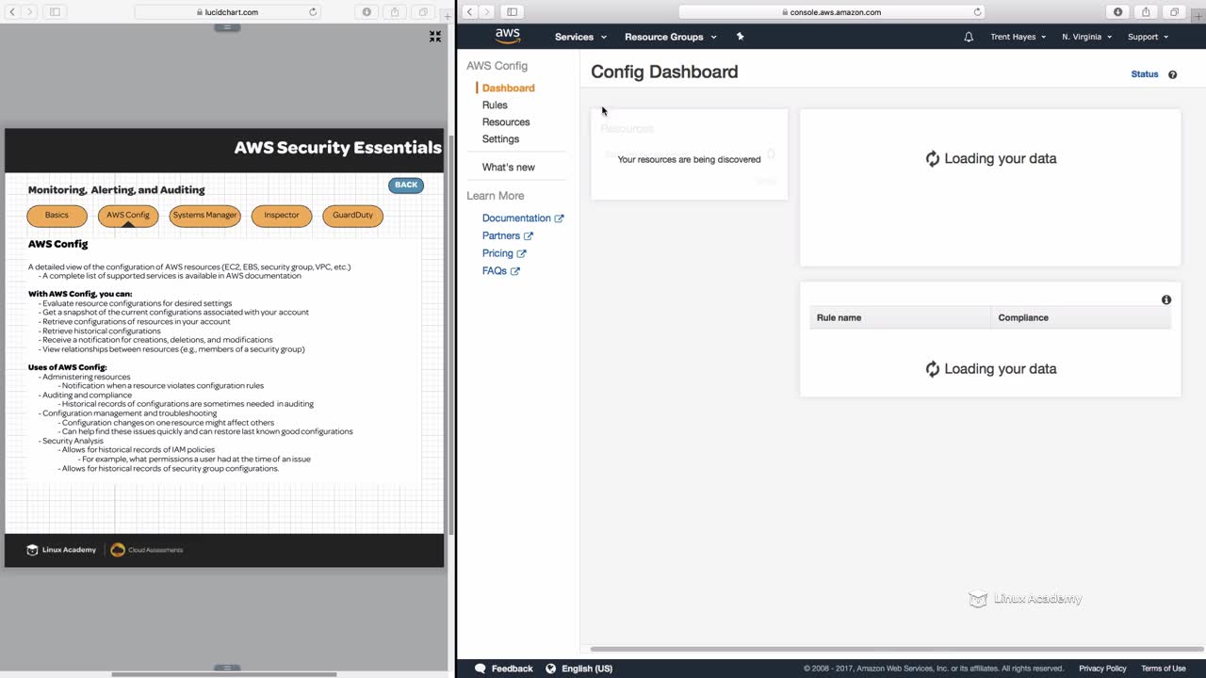1206x678 pixels.
Task: Open the Documentation external link
Action: (x=523, y=218)
